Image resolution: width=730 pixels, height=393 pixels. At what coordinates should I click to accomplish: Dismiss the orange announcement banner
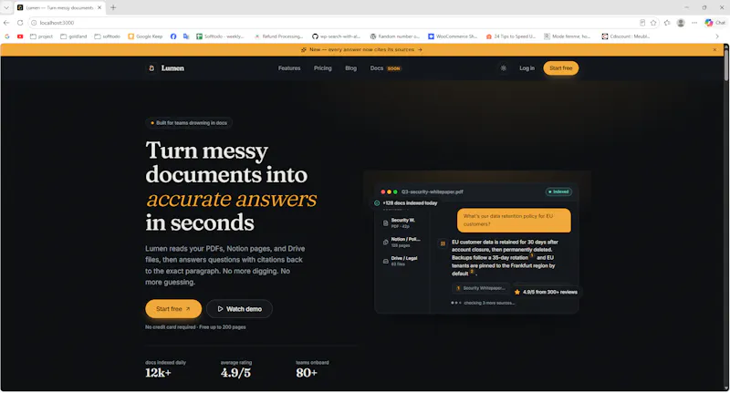(x=714, y=49)
